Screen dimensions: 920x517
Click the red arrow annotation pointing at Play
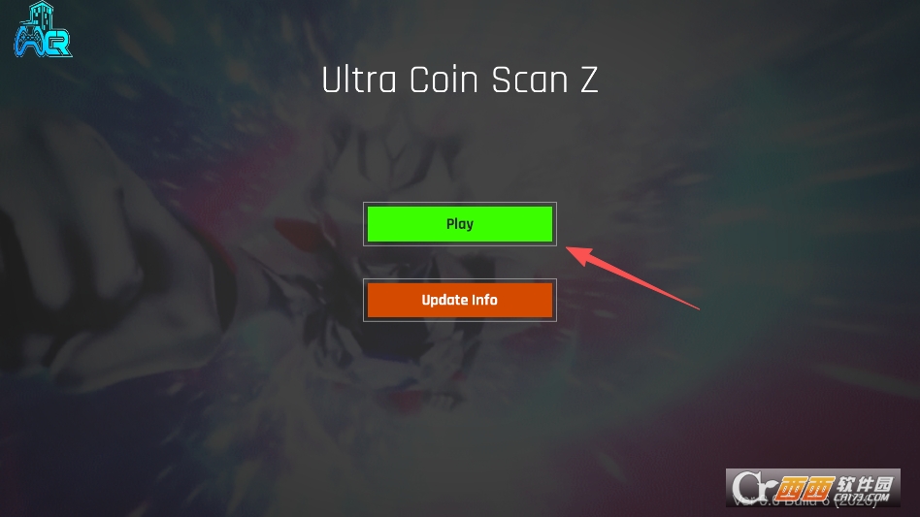point(633,277)
